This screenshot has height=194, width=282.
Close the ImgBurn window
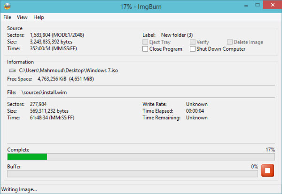[x=273, y=5]
